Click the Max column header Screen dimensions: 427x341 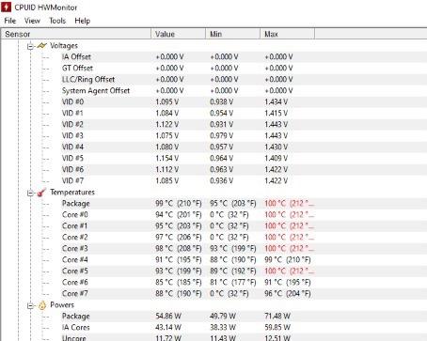point(288,34)
